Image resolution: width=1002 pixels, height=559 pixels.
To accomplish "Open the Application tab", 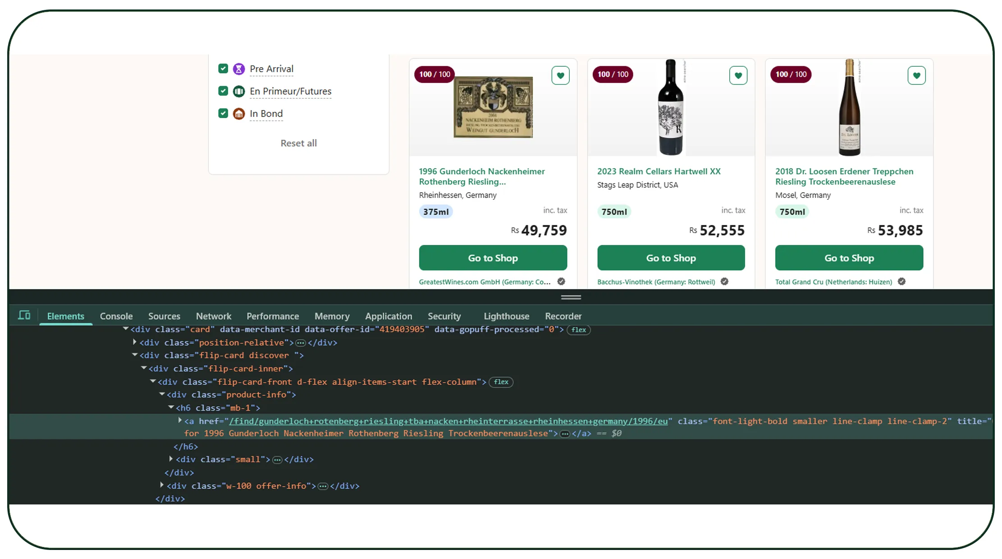I will pyautogui.click(x=389, y=316).
